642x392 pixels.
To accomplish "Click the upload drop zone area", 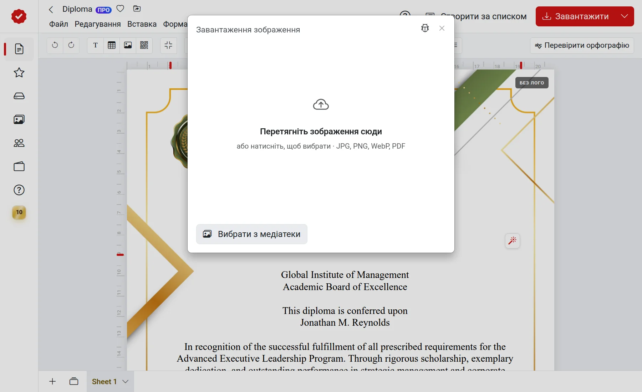I will 321,125.
